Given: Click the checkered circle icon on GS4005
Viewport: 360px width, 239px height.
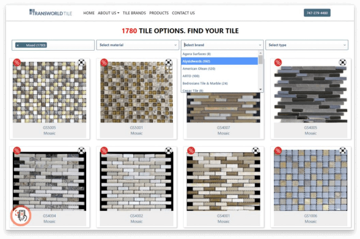Looking at the screenshot, I should pyautogui.click(x=342, y=62).
